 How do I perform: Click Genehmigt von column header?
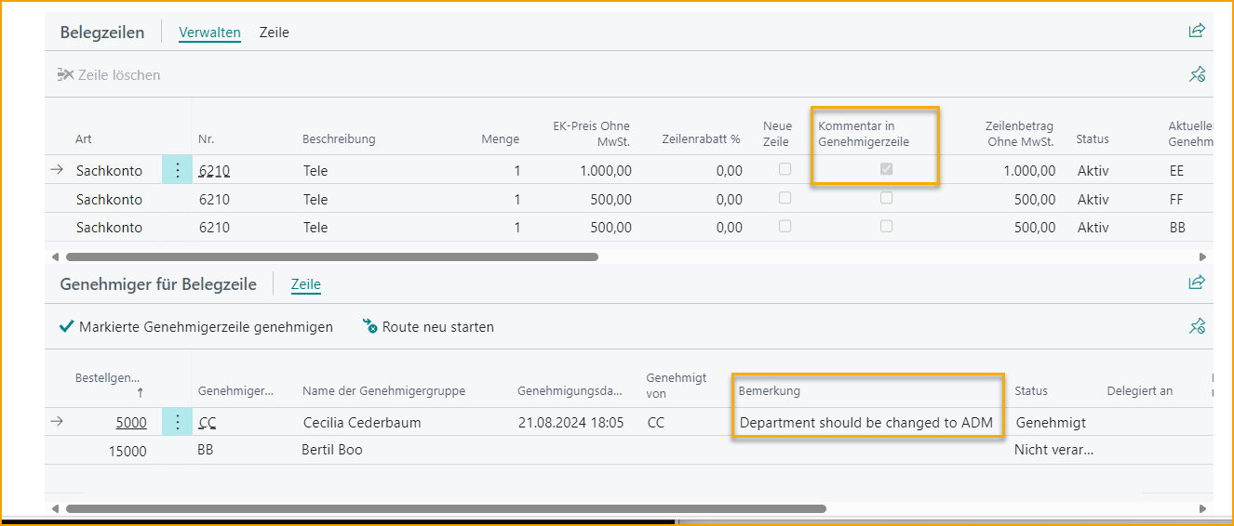(x=677, y=385)
